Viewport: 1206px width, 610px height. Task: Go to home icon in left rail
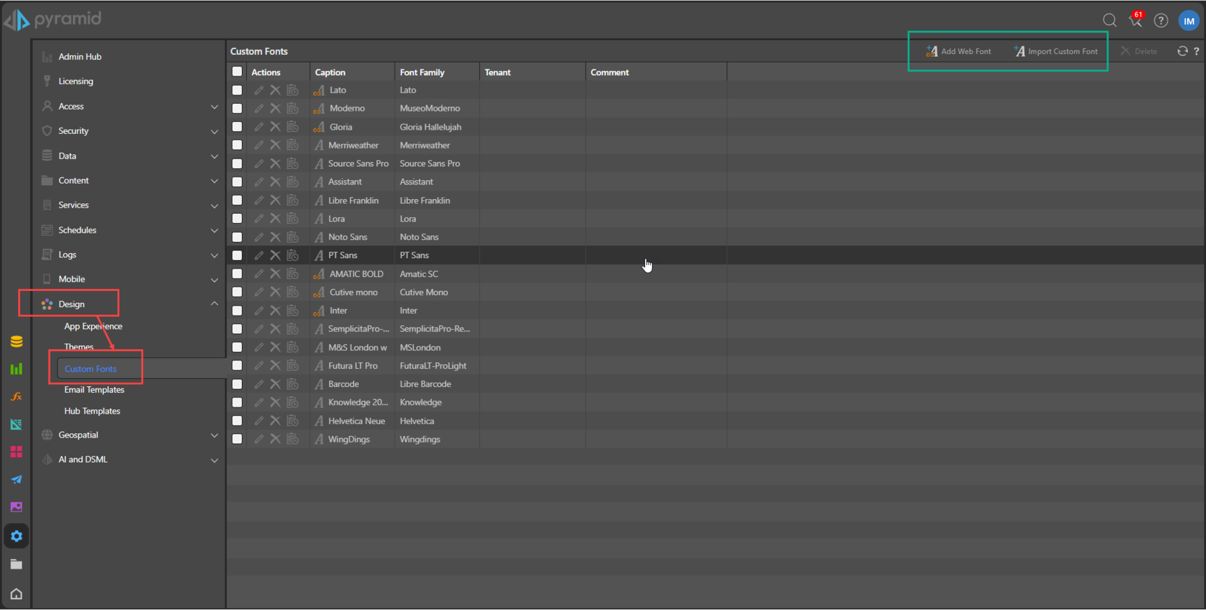[x=17, y=594]
